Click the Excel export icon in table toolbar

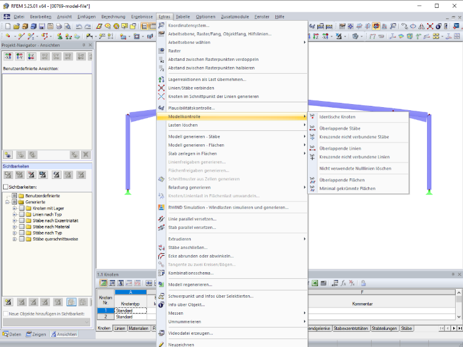(x=315, y=283)
